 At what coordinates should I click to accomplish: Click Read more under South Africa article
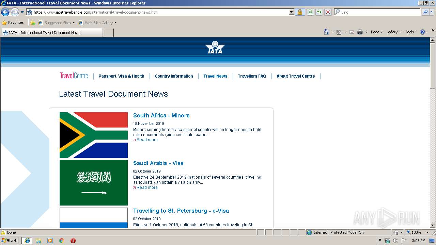[x=147, y=140]
